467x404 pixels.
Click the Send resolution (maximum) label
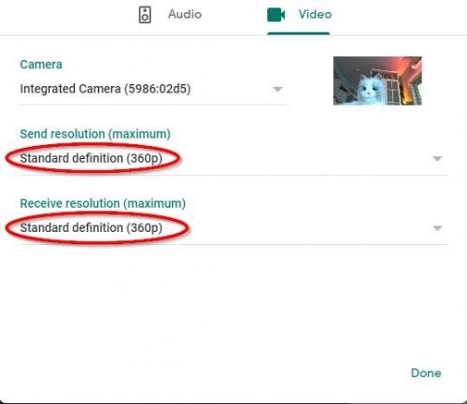pos(95,134)
